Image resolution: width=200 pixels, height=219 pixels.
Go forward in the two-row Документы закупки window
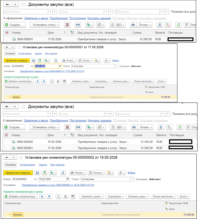pyautogui.click(x=14, y=107)
